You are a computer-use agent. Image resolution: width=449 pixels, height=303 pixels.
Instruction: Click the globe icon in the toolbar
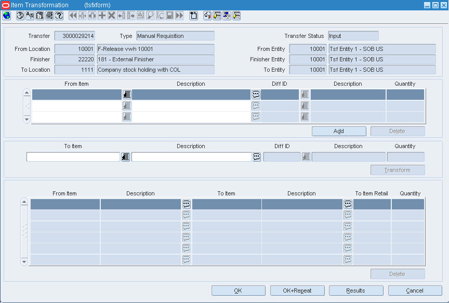click(x=7, y=16)
